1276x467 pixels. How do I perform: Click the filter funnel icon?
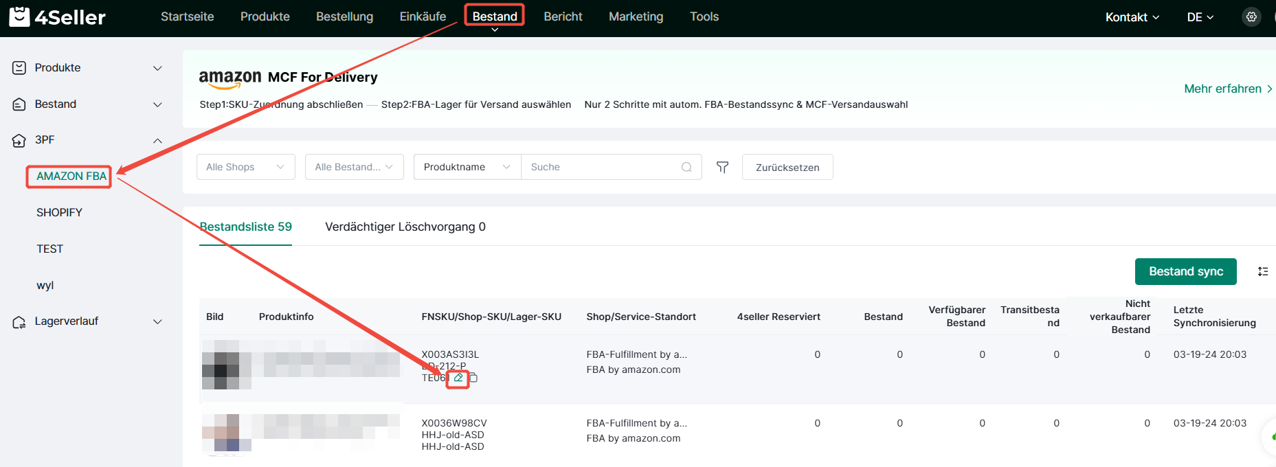tap(722, 167)
